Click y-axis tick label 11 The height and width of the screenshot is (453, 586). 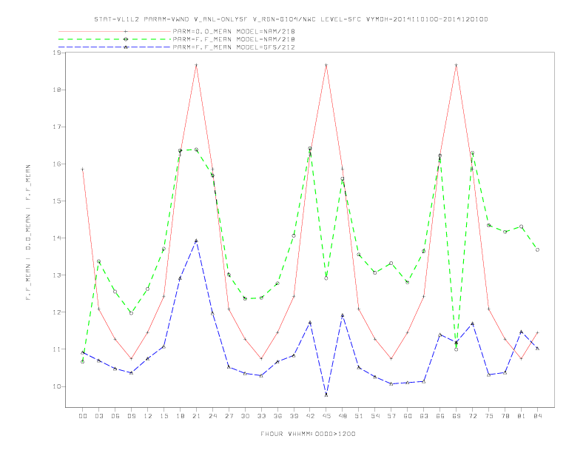pos(57,349)
